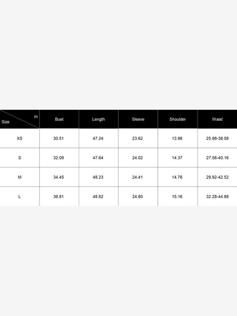
Task: Click the Bust column header
Action: (x=59, y=119)
